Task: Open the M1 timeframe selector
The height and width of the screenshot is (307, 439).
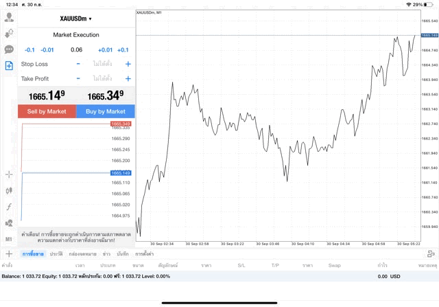Action: point(9,239)
